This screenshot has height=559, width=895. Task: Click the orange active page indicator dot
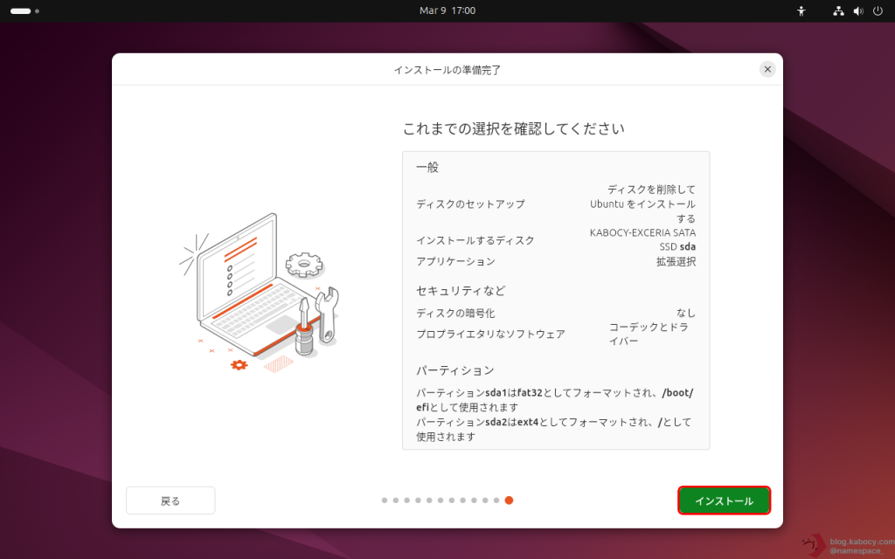click(509, 500)
